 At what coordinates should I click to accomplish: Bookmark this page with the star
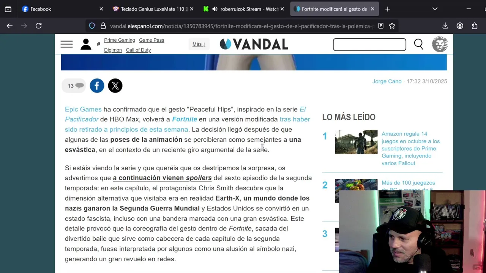[x=392, y=26]
